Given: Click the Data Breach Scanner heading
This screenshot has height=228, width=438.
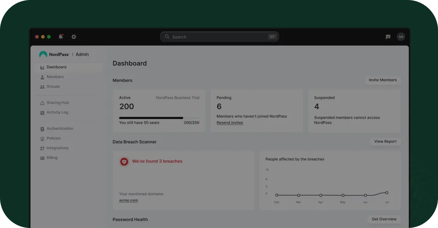Looking at the screenshot, I should click(134, 142).
